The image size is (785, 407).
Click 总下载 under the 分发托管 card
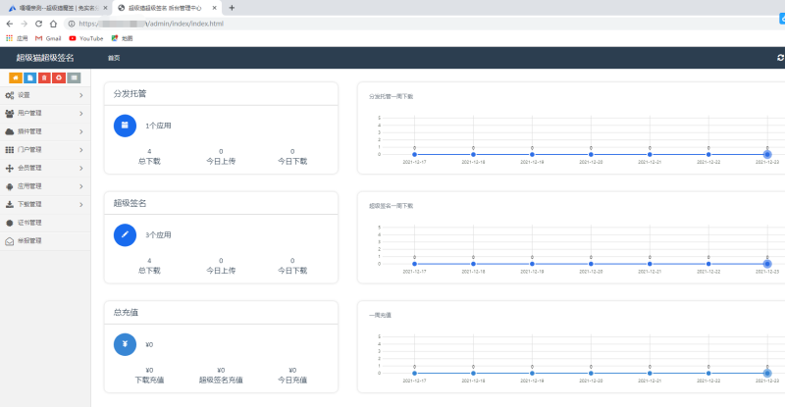149,161
